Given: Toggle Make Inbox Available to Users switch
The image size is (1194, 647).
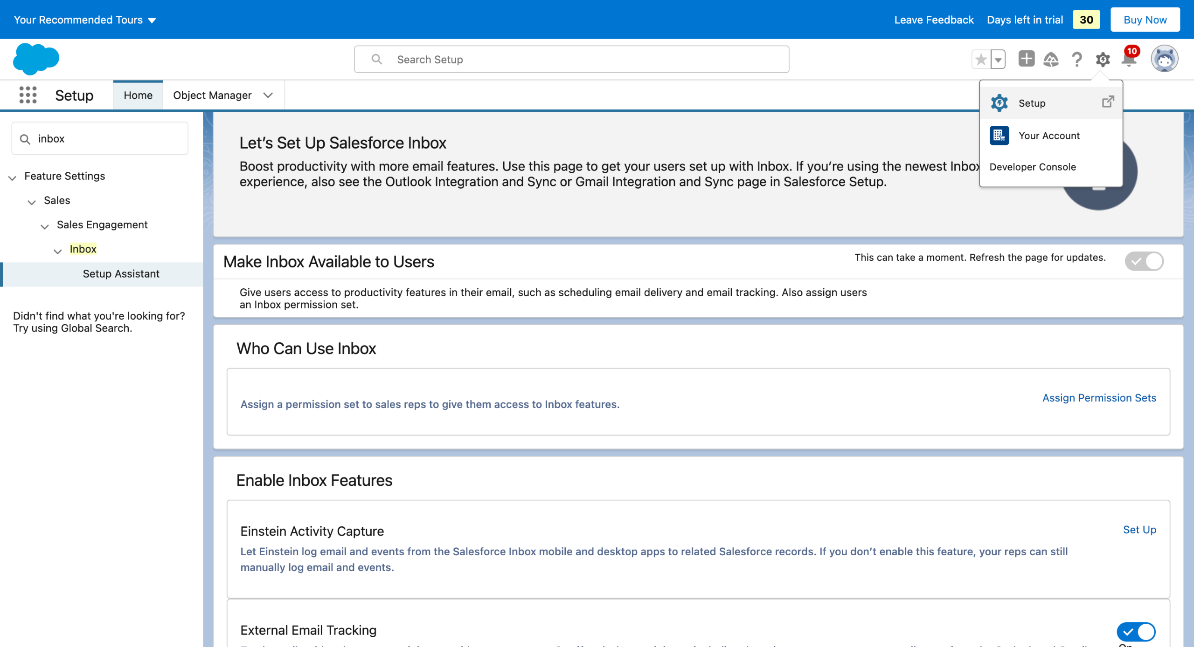Looking at the screenshot, I should (1144, 261).
